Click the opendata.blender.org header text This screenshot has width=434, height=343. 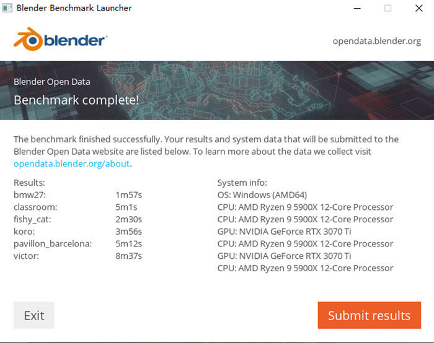(x=376, y=41)
